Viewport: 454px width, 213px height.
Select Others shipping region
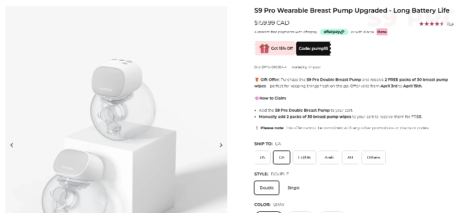[374, 157]
